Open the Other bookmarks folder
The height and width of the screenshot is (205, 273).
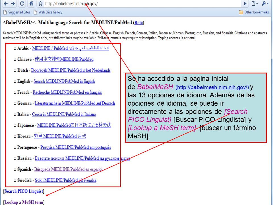click(254, 12)
